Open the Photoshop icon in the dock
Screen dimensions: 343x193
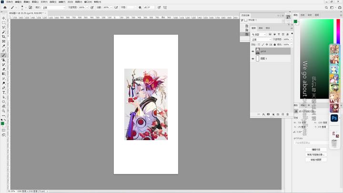334,118
